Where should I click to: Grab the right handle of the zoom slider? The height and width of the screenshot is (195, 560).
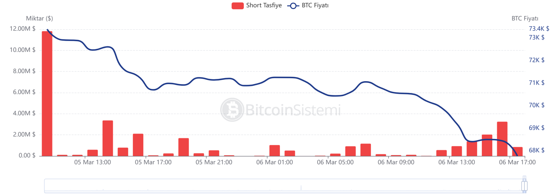(524, 186)
